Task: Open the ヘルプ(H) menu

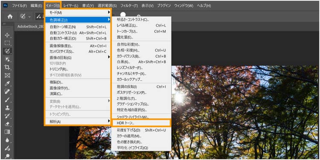Action: coord(204,6)
